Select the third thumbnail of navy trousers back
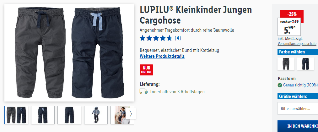Image resolution: width=318 pixels, height=132 pixels. (x=69, y=115)
